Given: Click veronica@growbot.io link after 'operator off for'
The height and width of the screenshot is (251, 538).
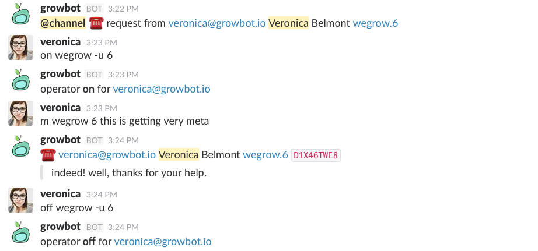Looking at the screenshot, I should pyautogui.click(x=163, y=242).
